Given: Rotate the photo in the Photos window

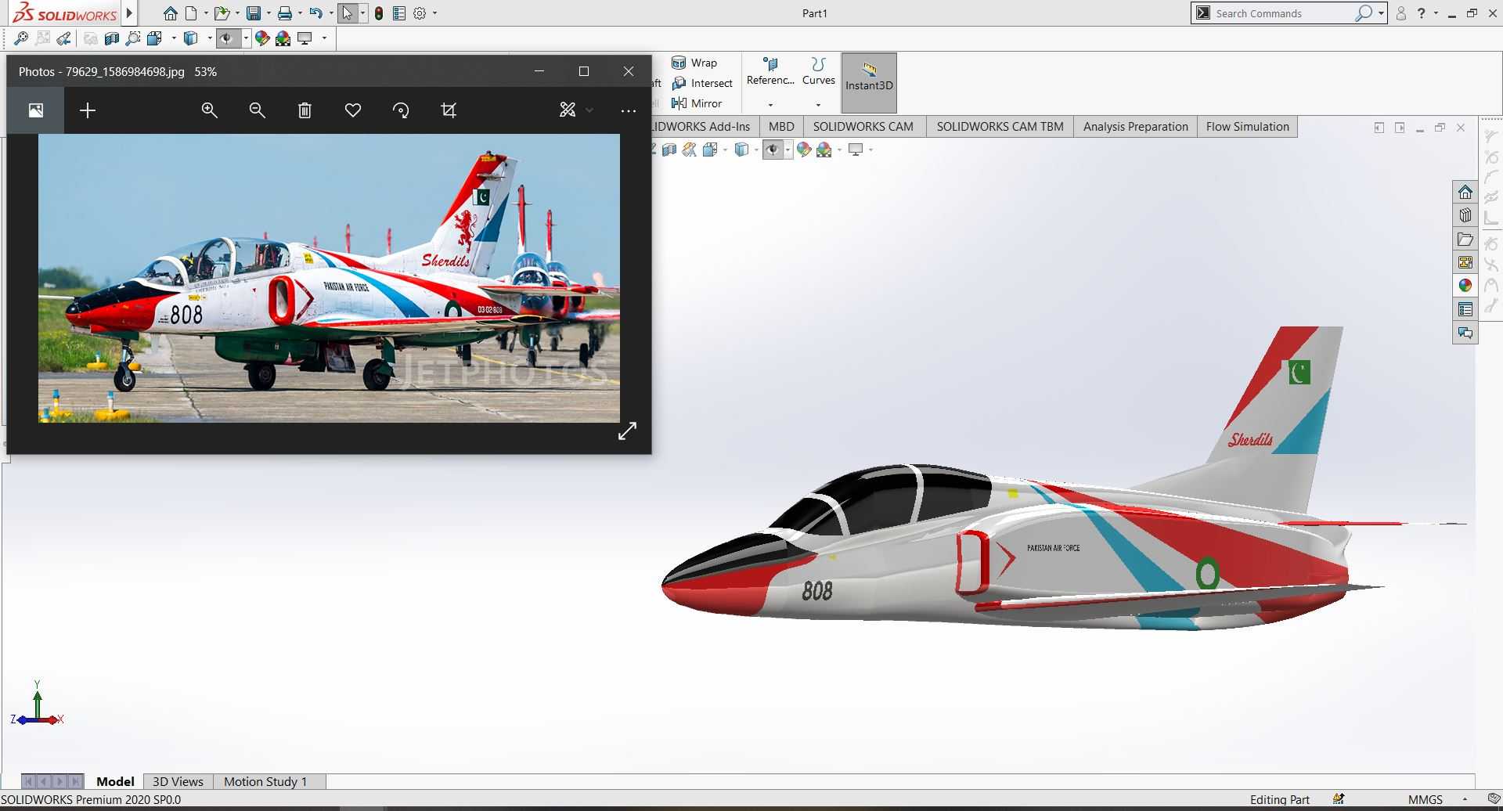Looking at the screenshot, I should coord(401,110).
